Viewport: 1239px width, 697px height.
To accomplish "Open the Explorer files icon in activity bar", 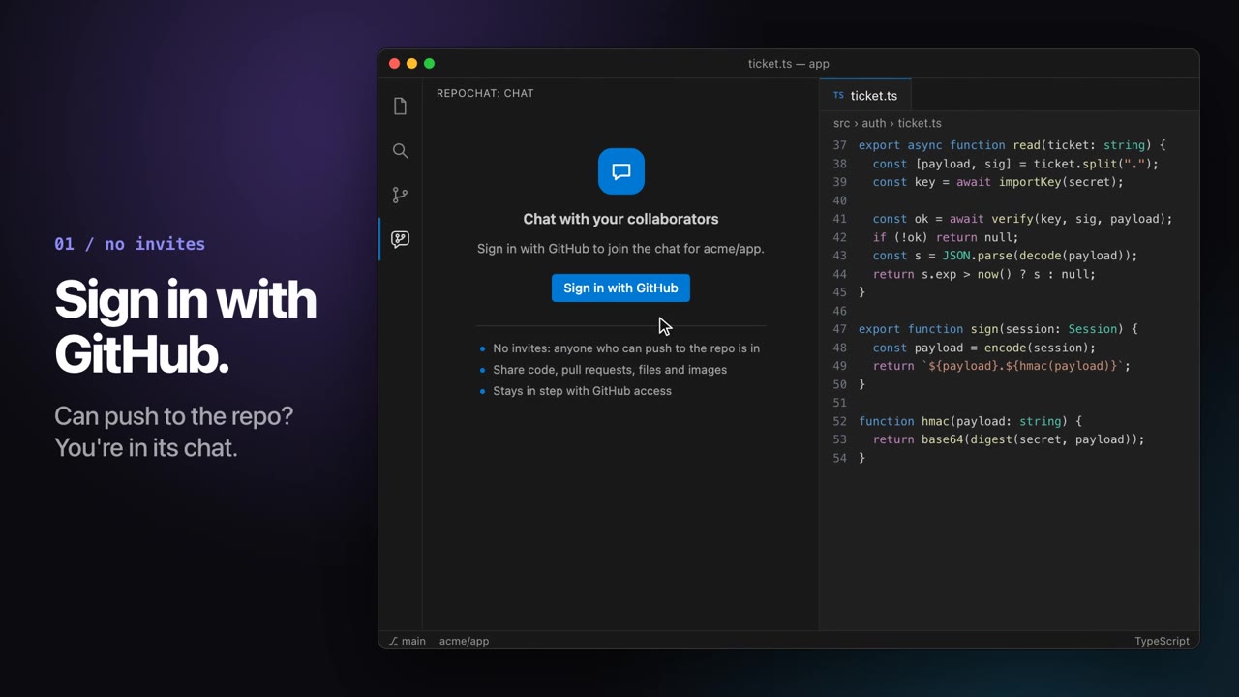I will coord(400,106).
